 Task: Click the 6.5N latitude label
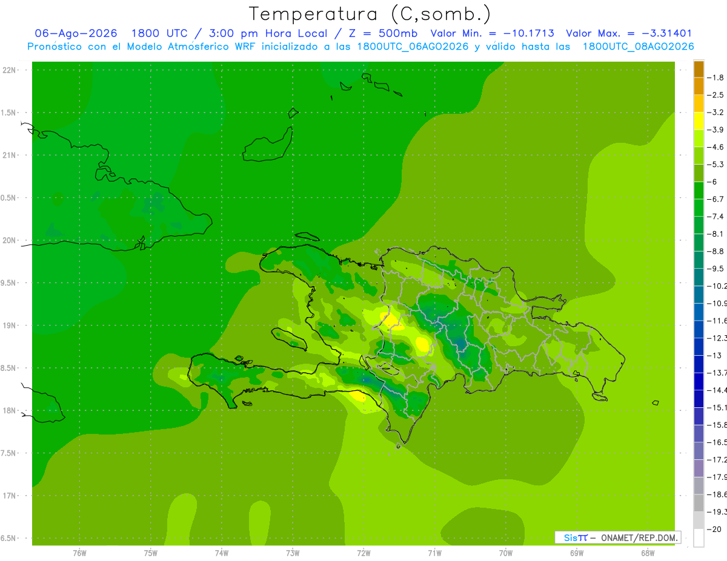point(9,538)
